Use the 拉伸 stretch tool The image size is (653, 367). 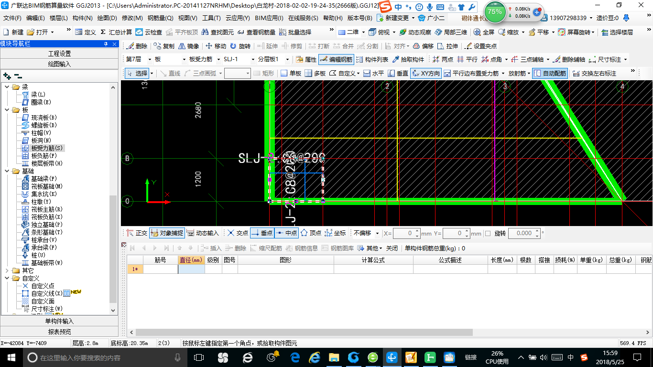click(447, 46)
